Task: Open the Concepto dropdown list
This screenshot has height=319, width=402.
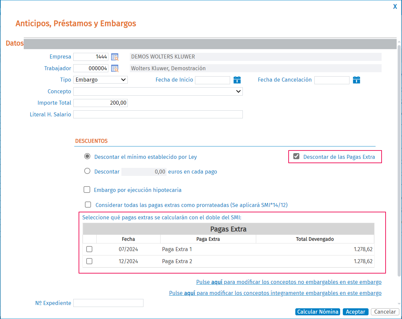Action: pos(158,91)
